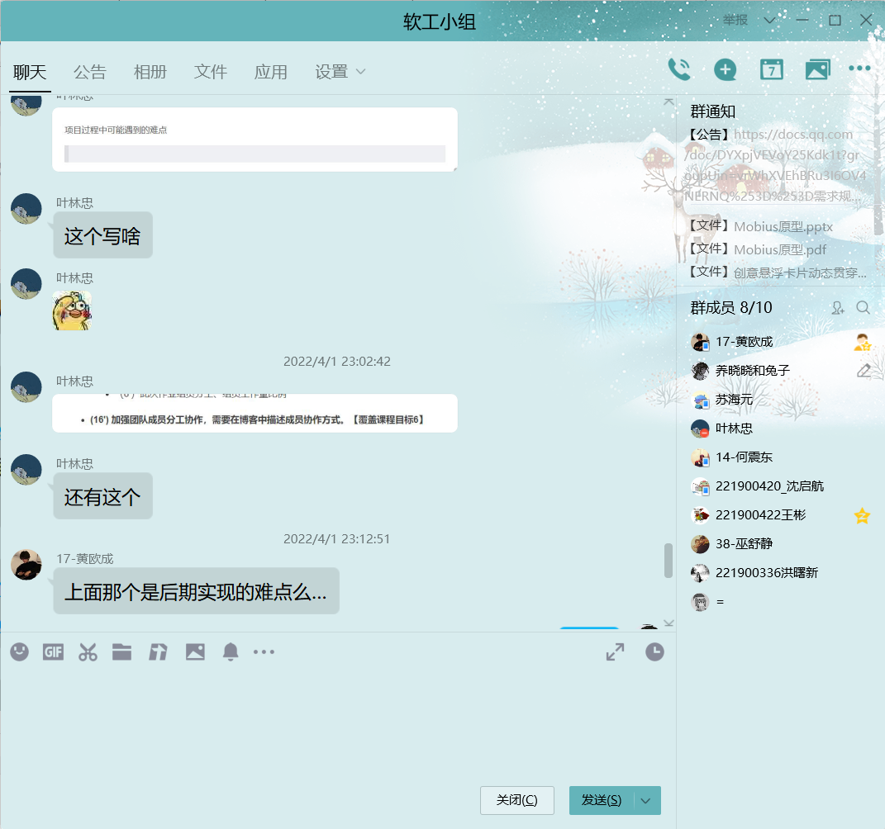Search group members with magnifier icon

pyautogui.click(x=863, y=307)
